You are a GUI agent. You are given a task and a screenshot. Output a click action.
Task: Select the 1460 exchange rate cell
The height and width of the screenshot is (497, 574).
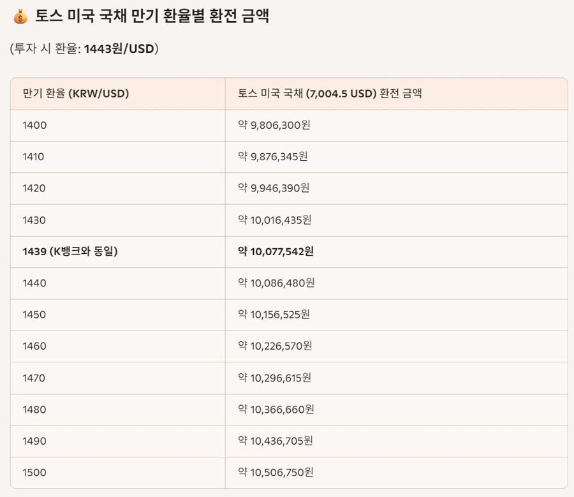click(x=34, y=346)
